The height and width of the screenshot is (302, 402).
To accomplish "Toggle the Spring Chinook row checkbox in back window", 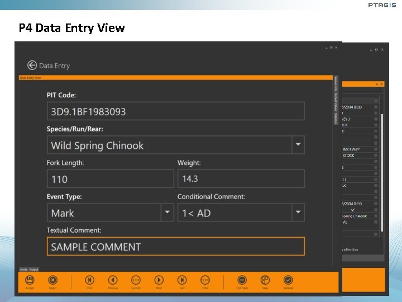I will [376, 216].
